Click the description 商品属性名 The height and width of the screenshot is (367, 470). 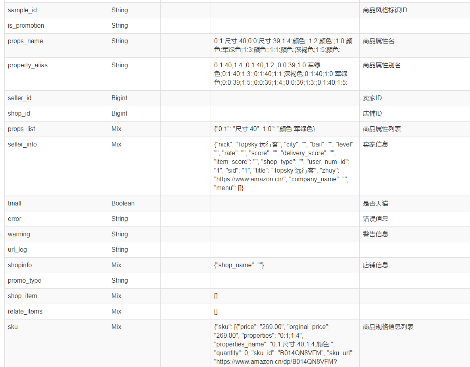[x=378, y=41]
